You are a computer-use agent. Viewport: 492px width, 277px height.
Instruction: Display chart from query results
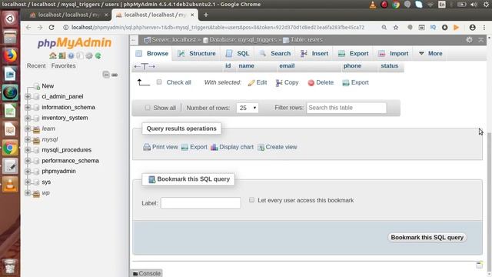232,147
